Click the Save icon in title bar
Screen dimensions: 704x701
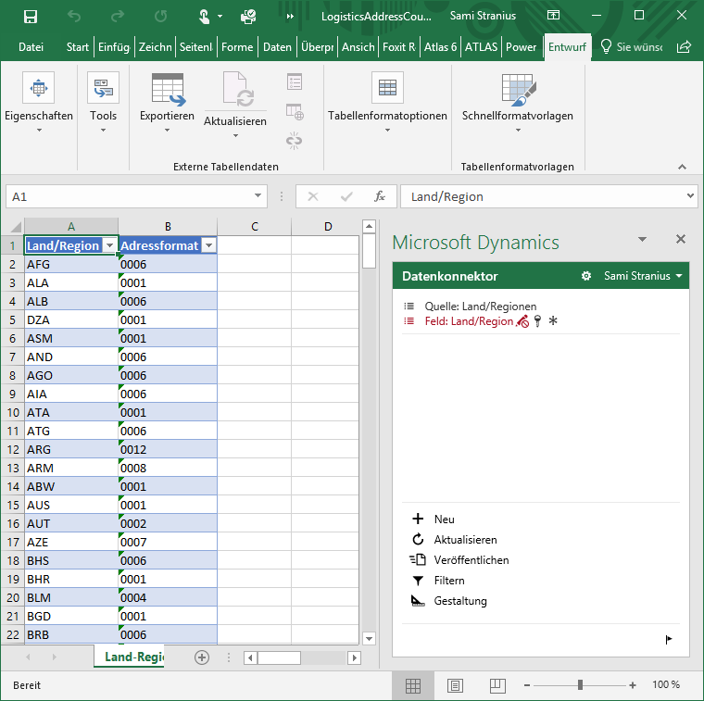point(31,16)
